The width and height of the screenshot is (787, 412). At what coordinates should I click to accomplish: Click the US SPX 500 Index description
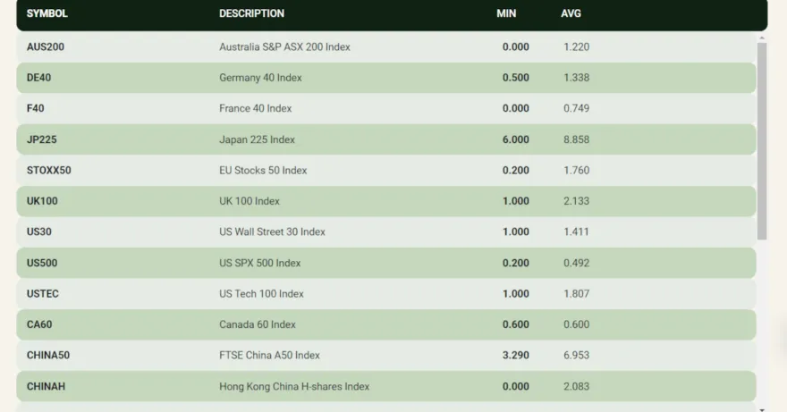coord(259,263)
